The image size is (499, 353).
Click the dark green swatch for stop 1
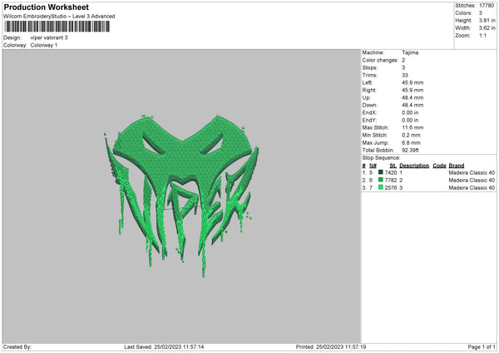(x=380, y=172)
